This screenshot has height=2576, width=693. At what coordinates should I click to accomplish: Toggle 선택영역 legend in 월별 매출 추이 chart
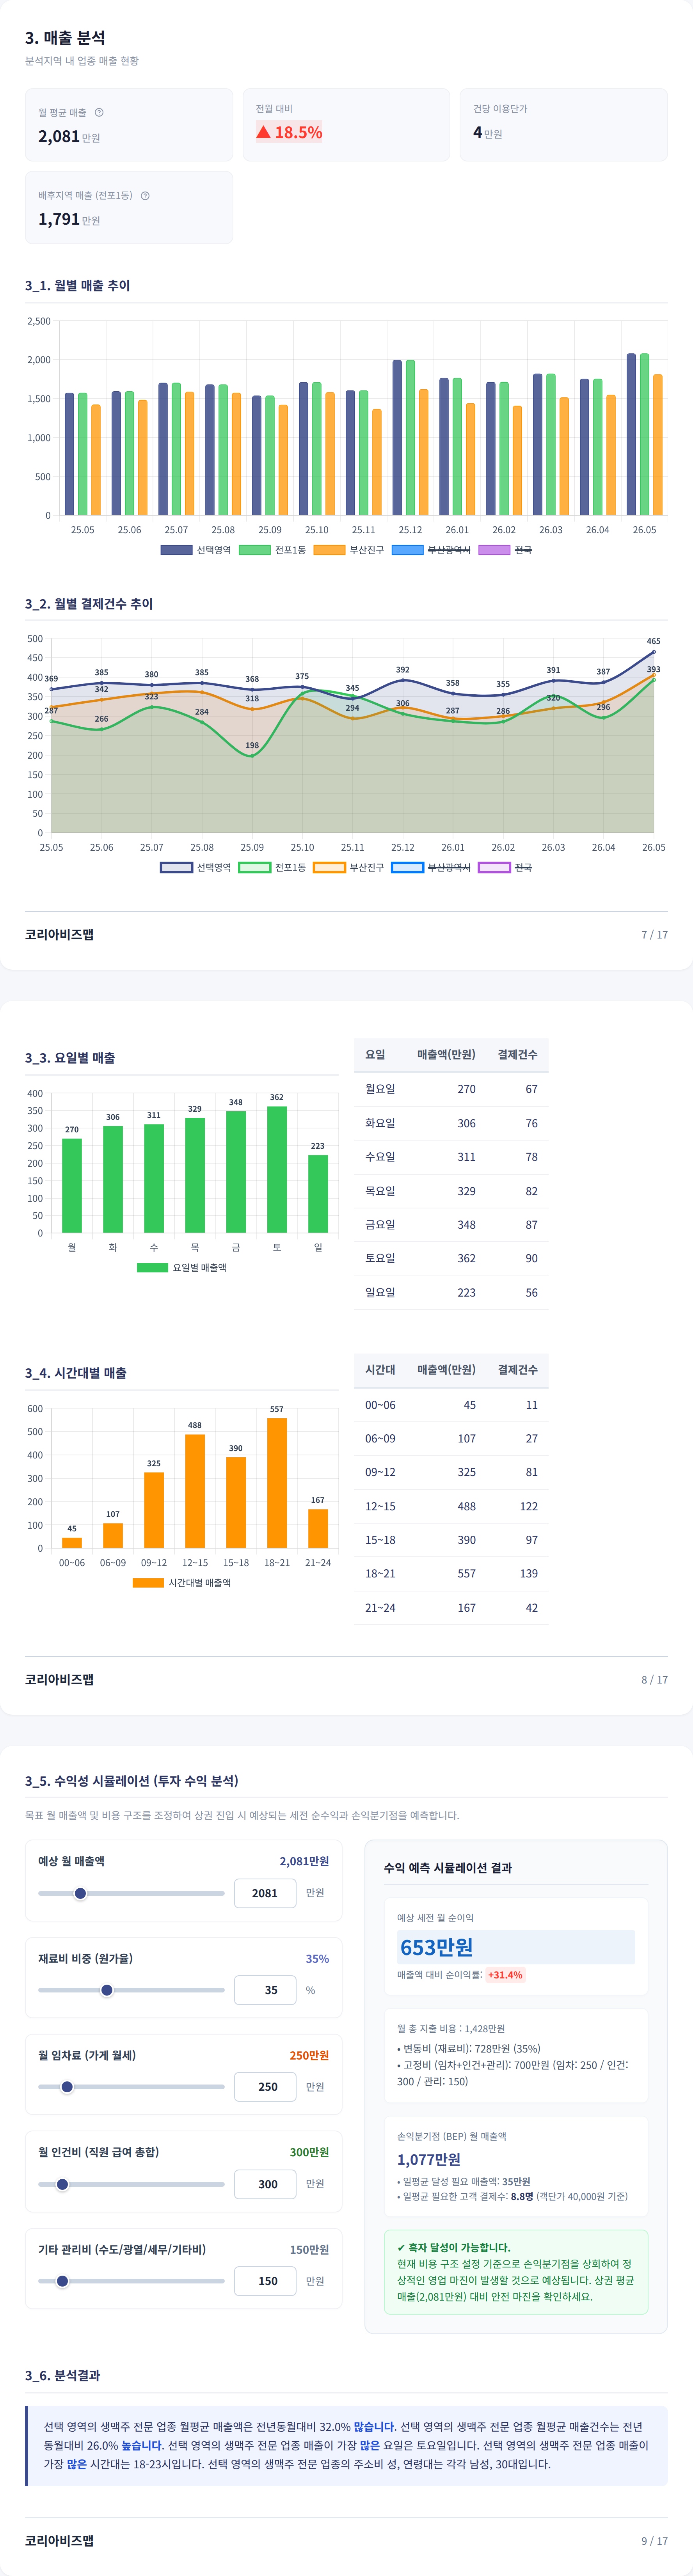pos(196,550)
